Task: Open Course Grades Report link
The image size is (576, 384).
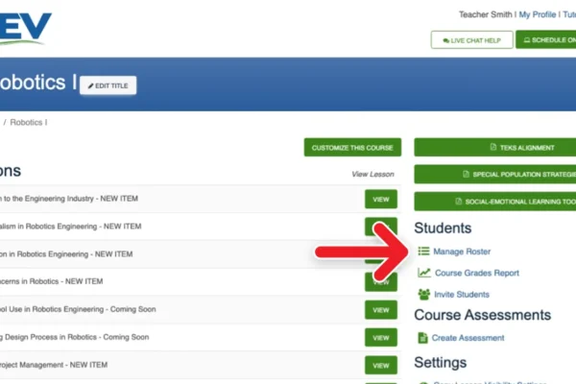Action: [x=477, y=273]
